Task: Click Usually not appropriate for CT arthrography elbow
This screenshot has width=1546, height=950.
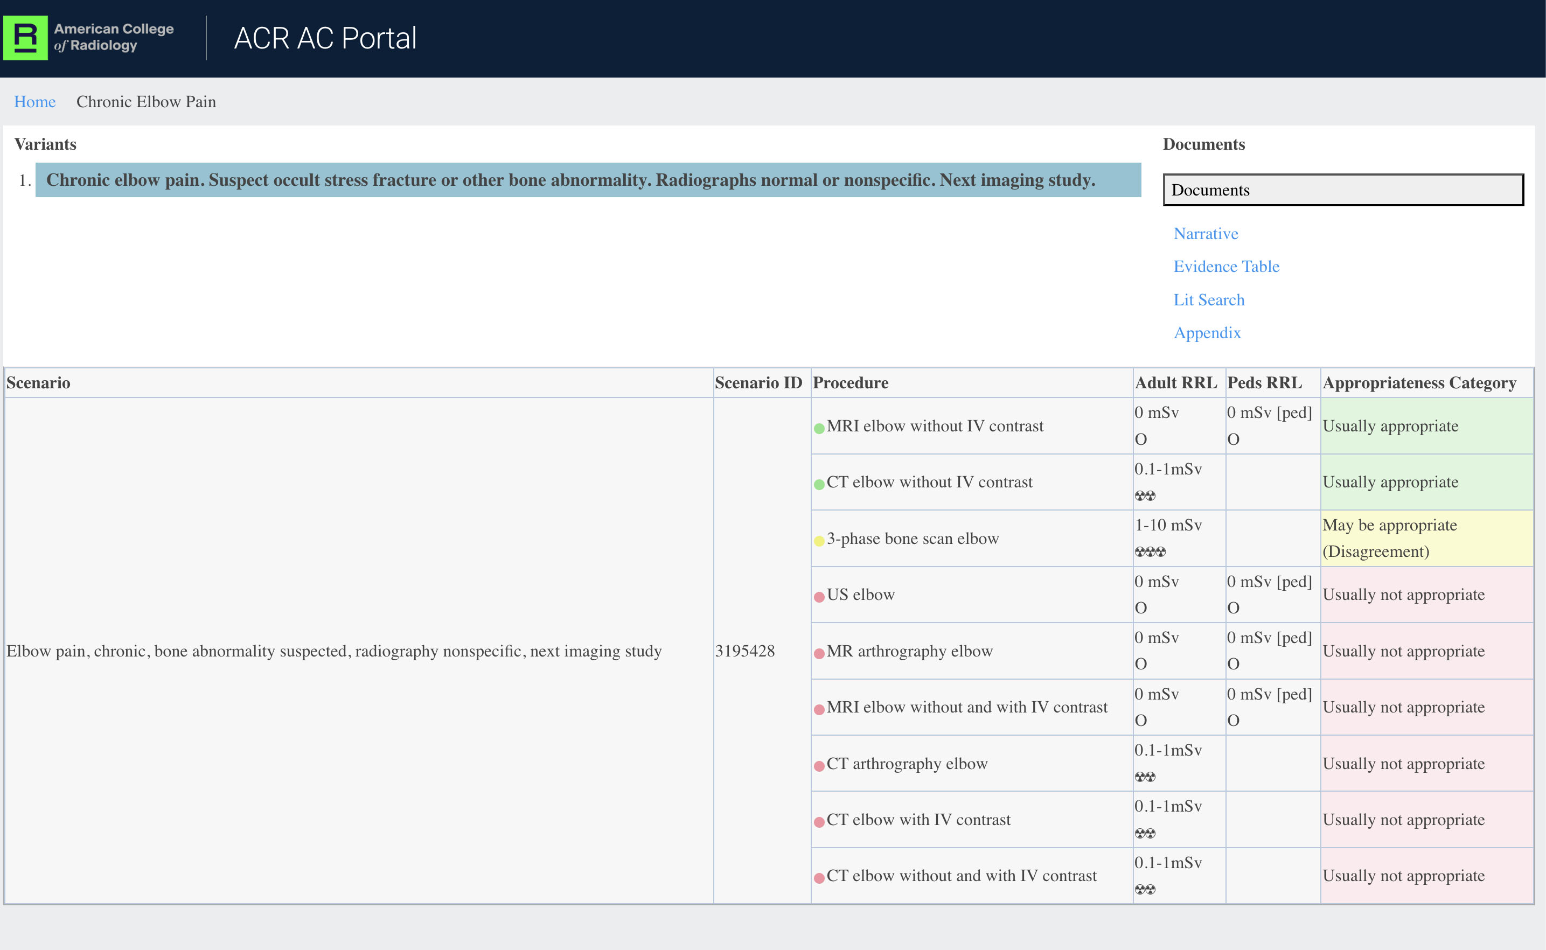Action: point(1426,764)
